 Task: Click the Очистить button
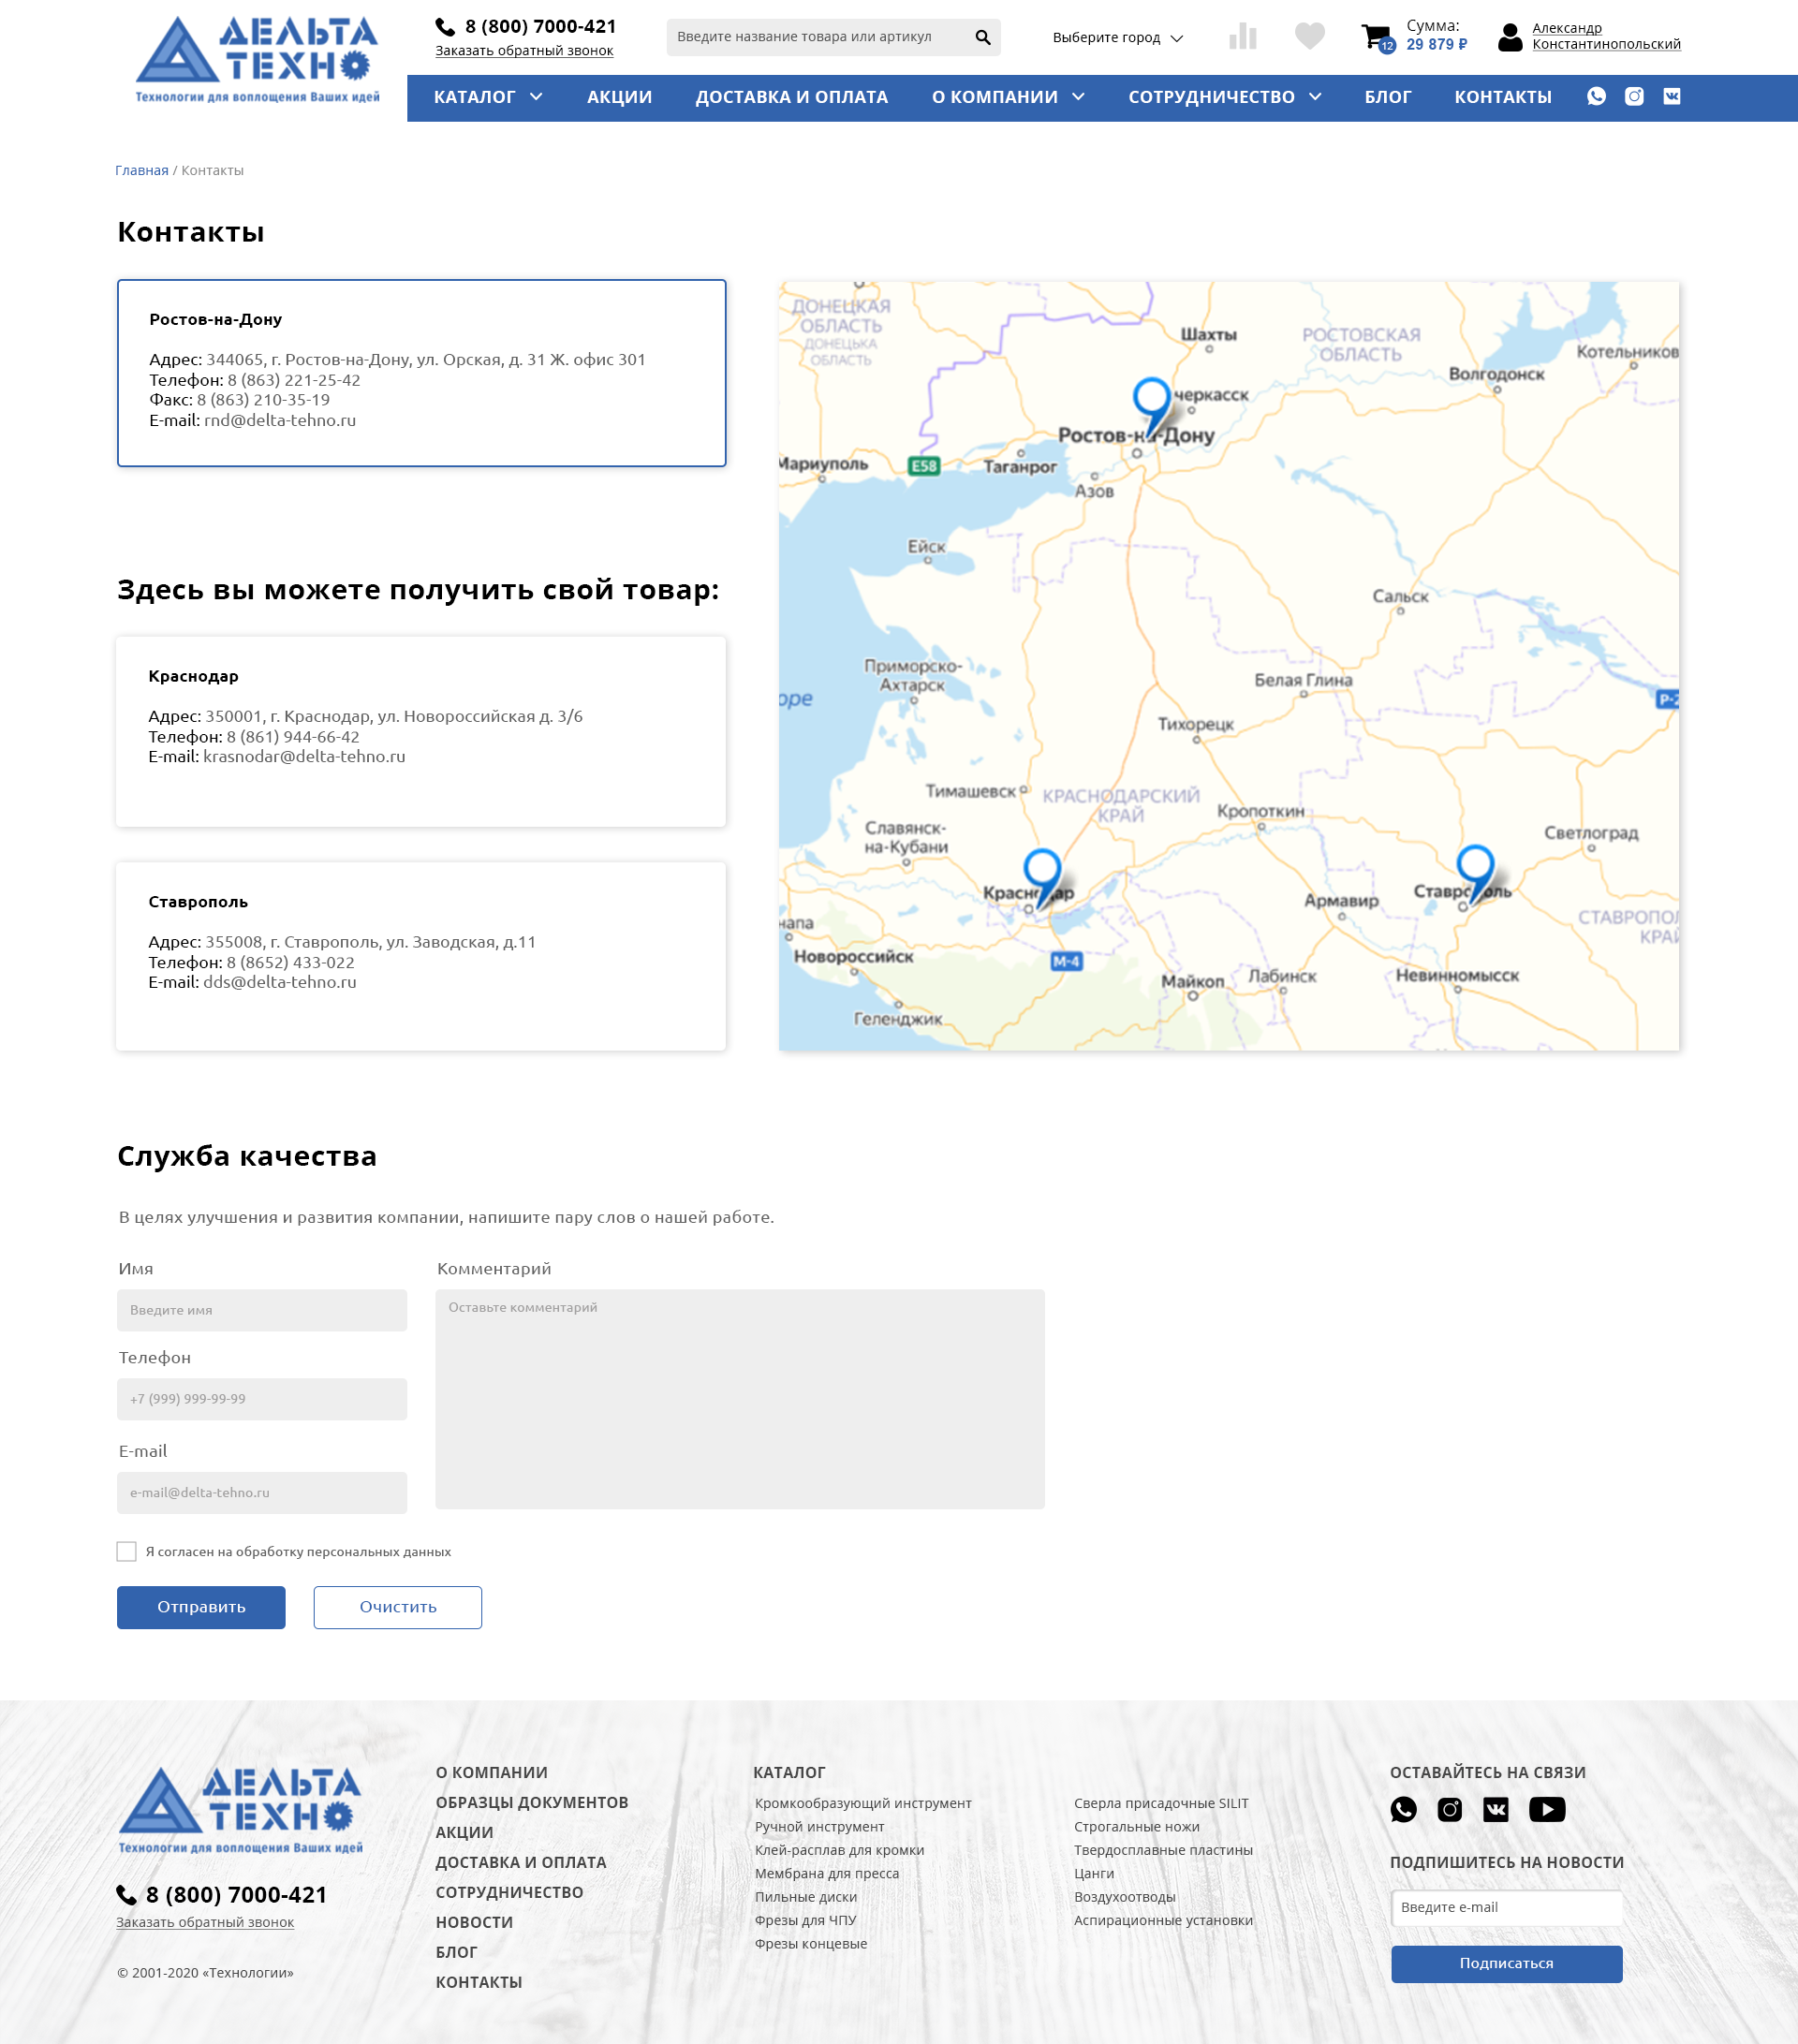pyautogui.click(x=398, y=1607)
